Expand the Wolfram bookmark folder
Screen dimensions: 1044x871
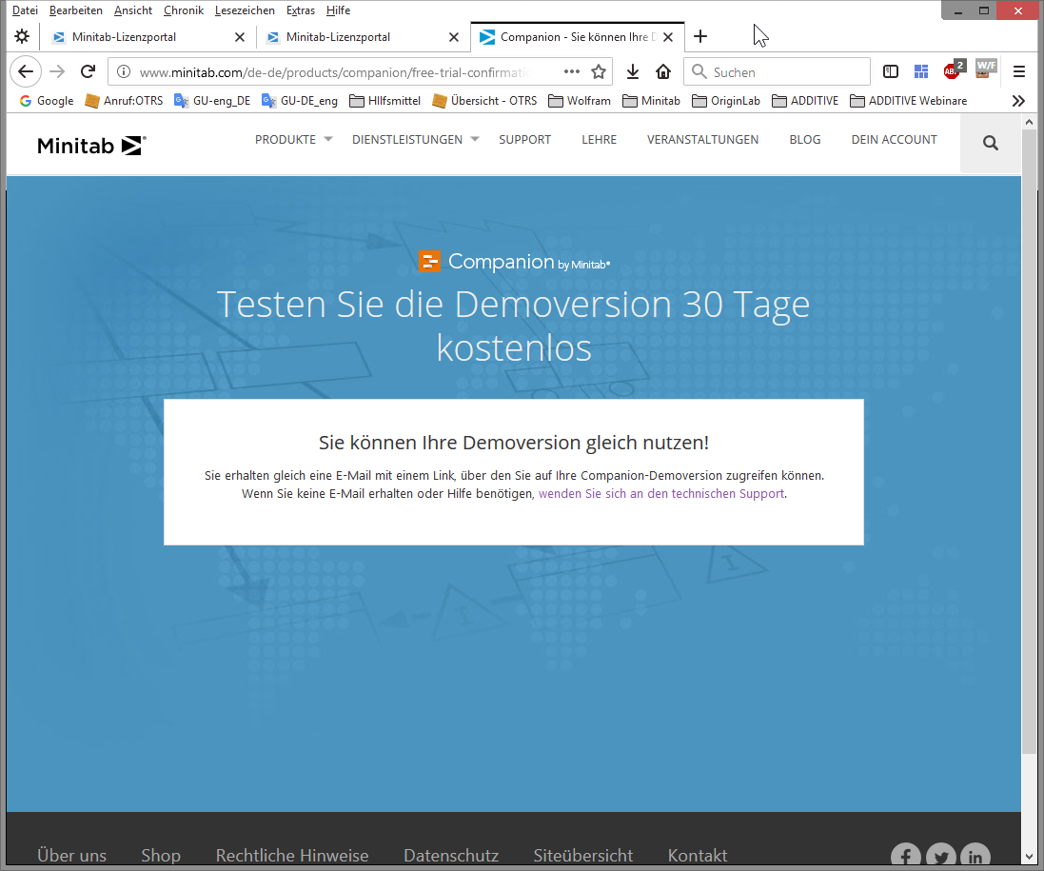(x=580, y=101)
